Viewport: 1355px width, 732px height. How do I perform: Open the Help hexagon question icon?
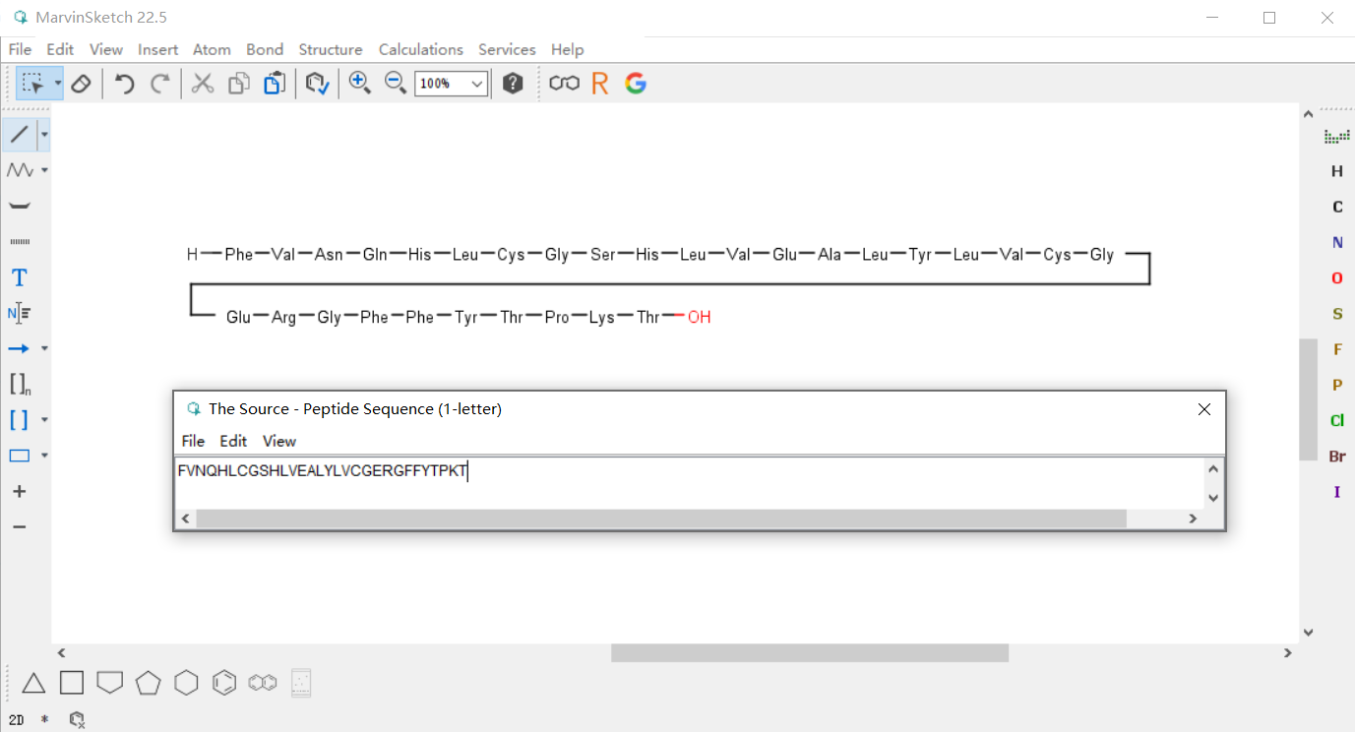pos(513,84)
